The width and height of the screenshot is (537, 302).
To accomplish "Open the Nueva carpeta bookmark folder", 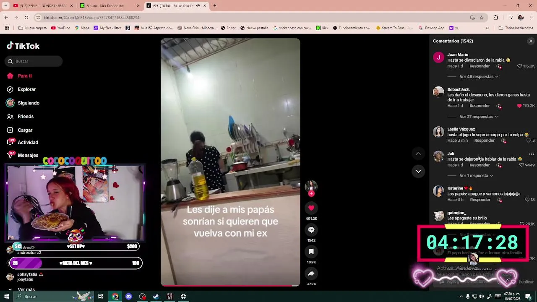I will click(33, 28).
